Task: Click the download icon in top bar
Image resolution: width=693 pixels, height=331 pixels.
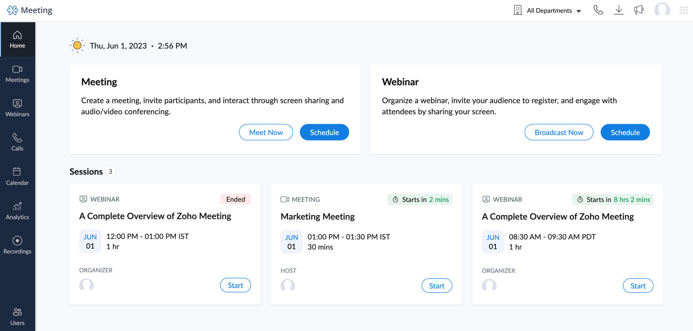Action: click(x=619, y=10)
